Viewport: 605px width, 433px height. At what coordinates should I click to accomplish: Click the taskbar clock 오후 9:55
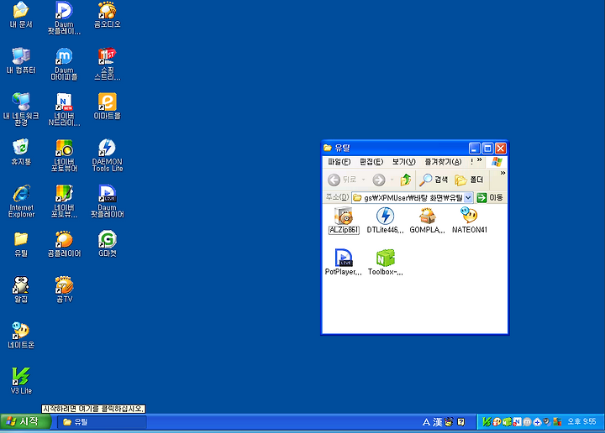click(x=581, y=422)
